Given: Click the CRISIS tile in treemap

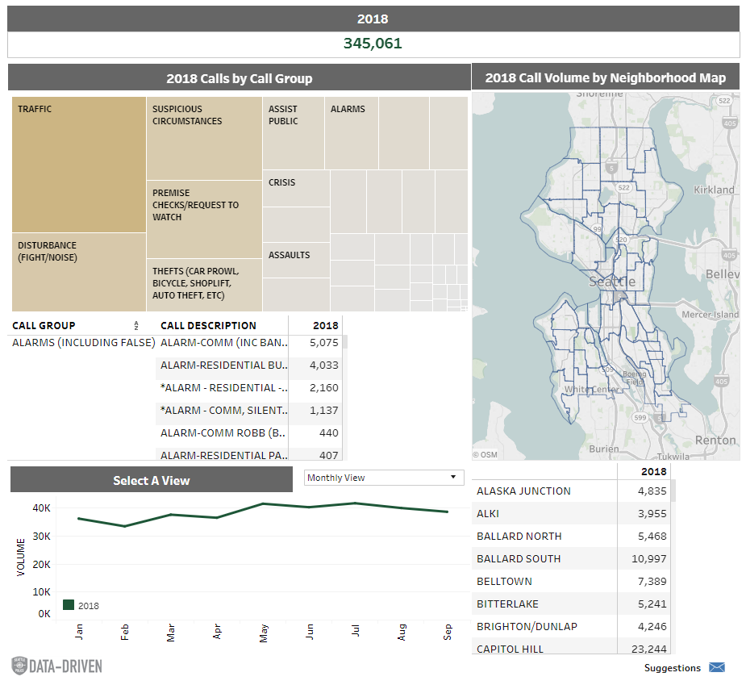Looking at the screenshot, I should pos(296,188).
